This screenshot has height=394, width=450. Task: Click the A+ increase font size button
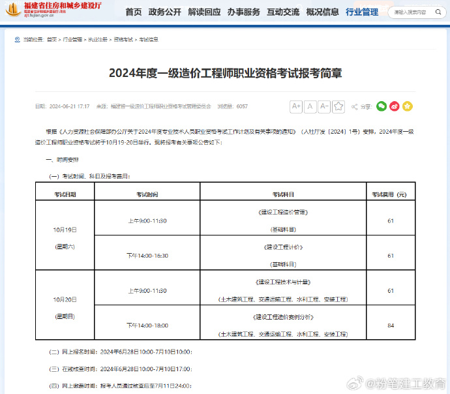click(296, 106)
